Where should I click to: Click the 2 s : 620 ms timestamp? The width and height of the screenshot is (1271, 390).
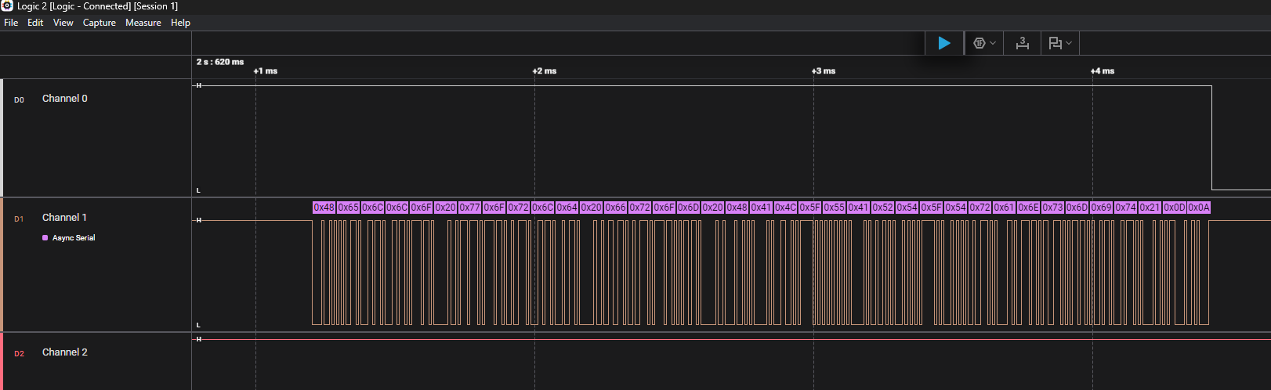220,62
